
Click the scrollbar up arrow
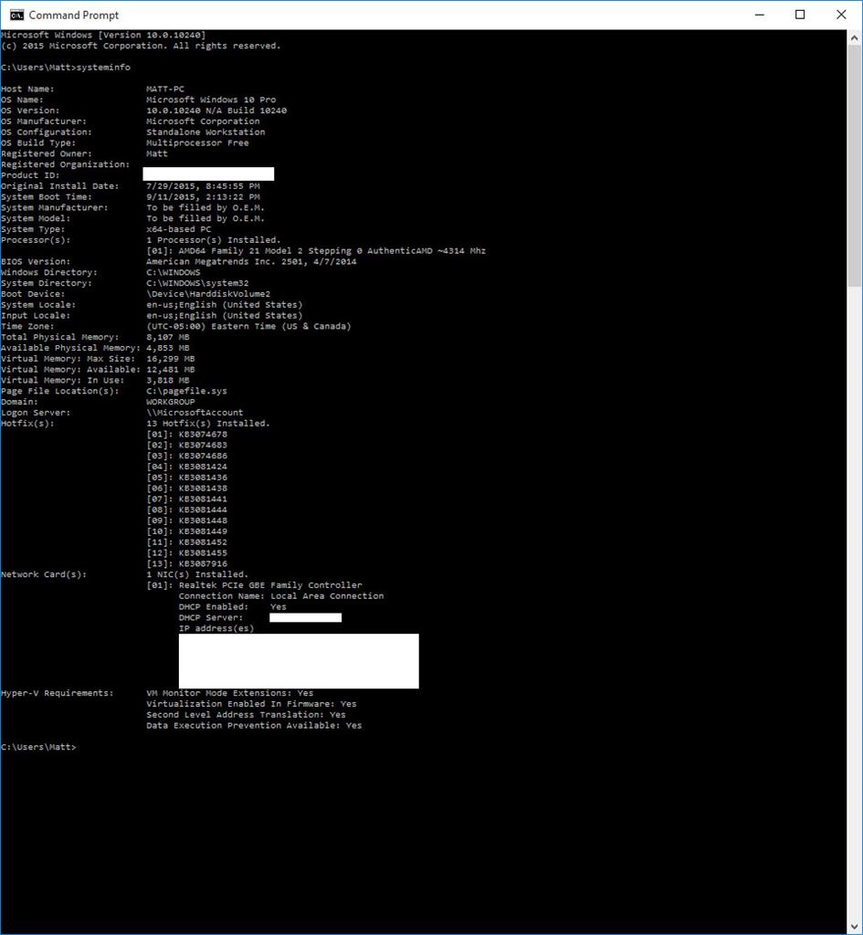pos(854,37)
